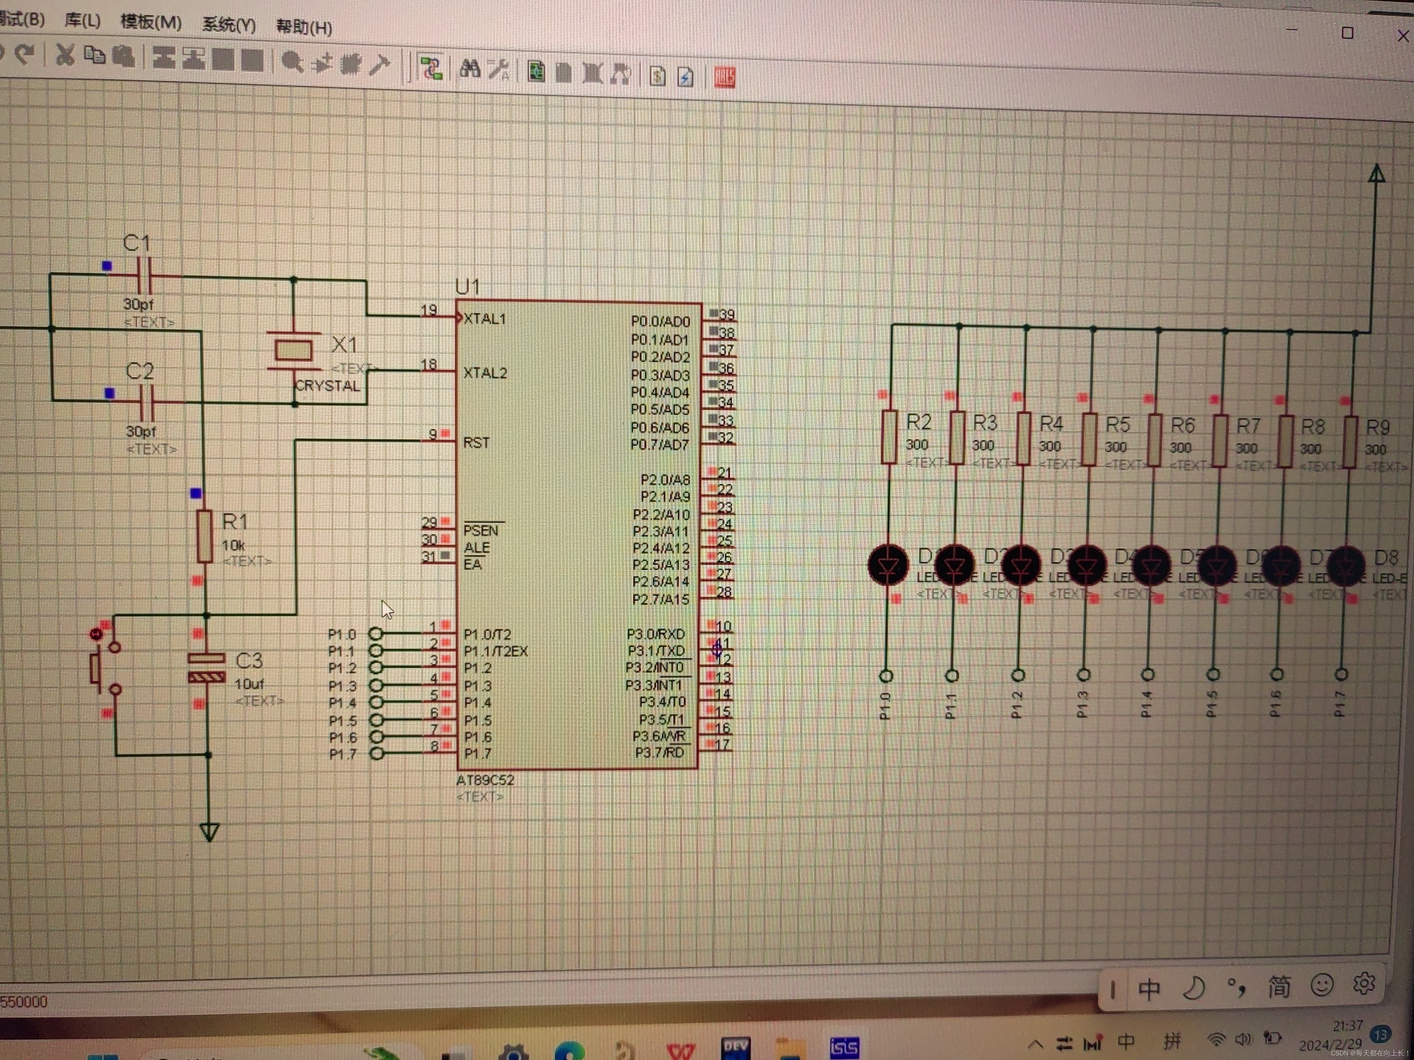This screenshot has height=1060, width=1414.
Task: Run Electrical Rule Check lightning icon
Action: click(x=685, y=77)
